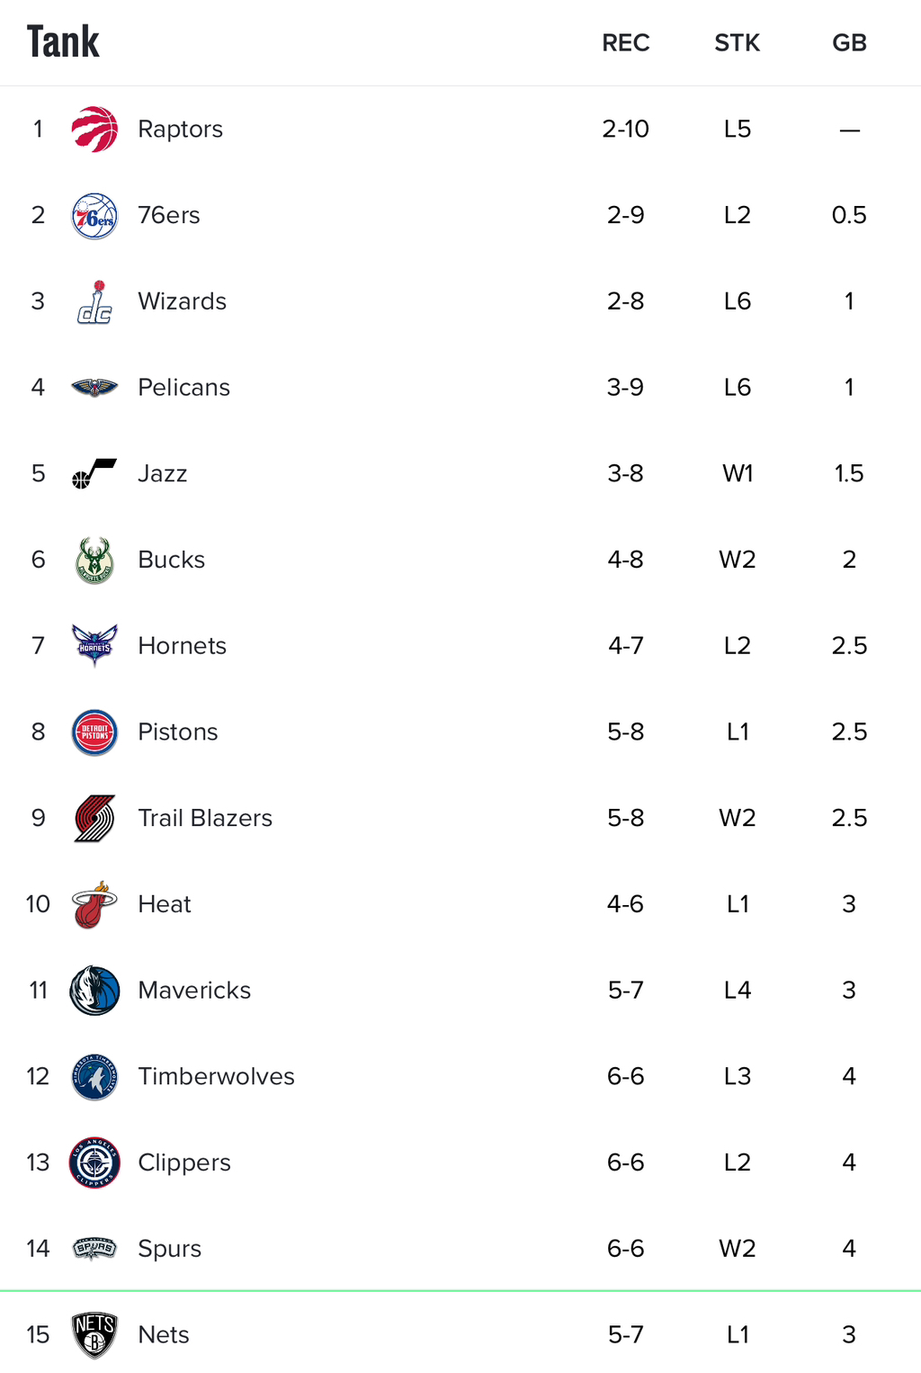
Task: Select the Bucks deer logo
Action: click(94, 561)
